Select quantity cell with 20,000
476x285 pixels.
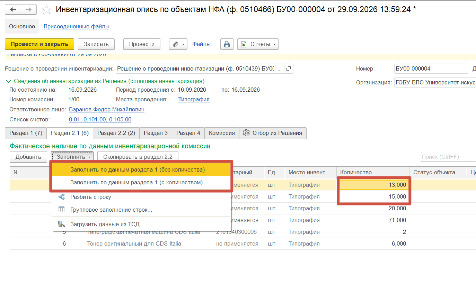point(373,209)
